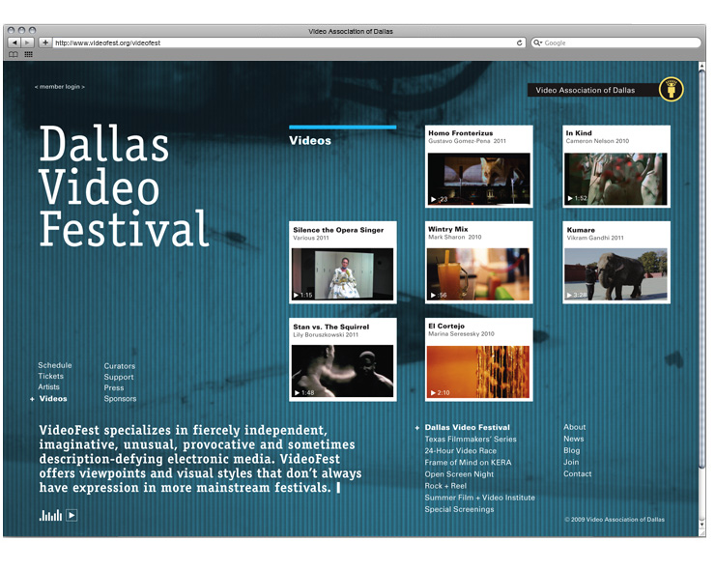
Task: Click the Dallas Video Festival large title
Action: point(124,186)
